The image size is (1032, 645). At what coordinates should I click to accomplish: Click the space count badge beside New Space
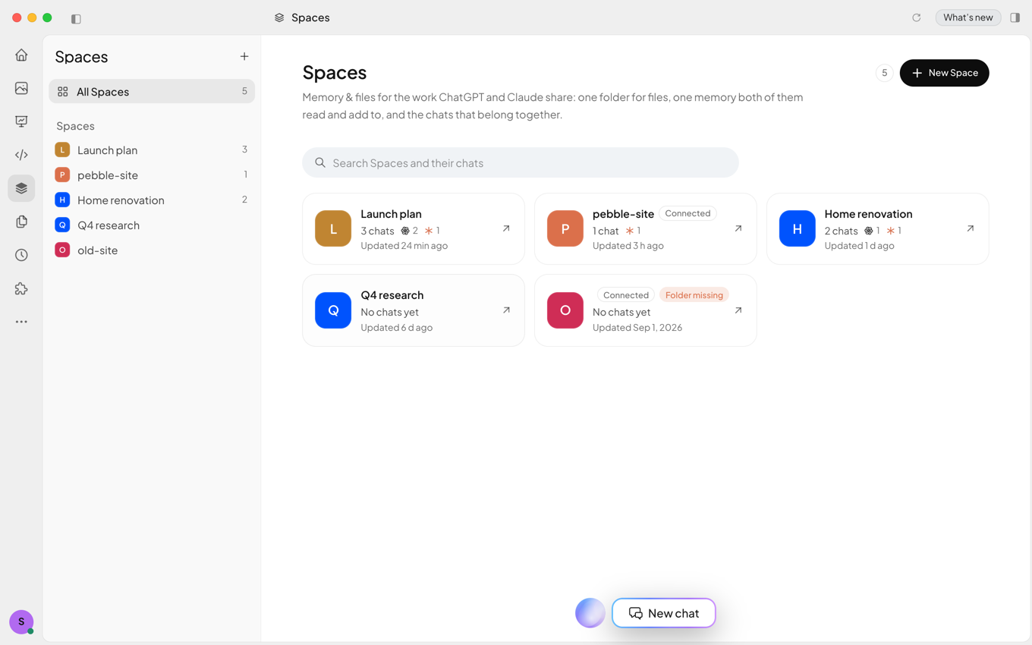884,73
